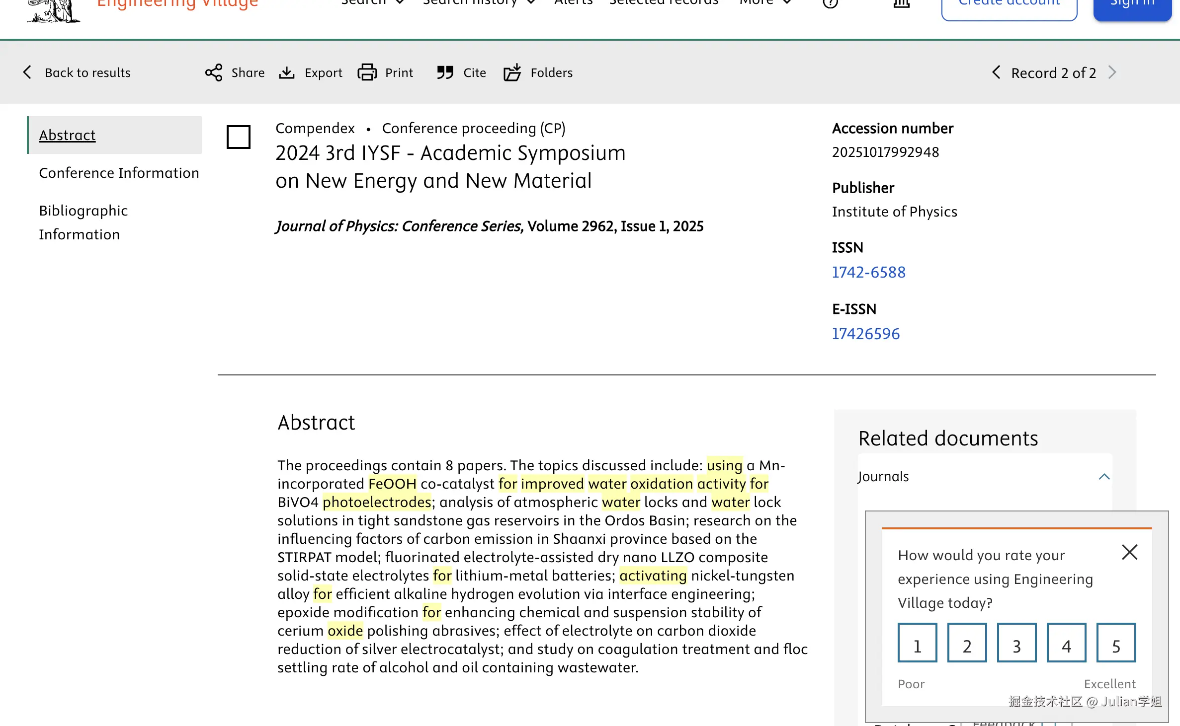Click the Back to results arrow
Image resolution: width=1180 pixels, height=726 pixels.
point(27,73)
